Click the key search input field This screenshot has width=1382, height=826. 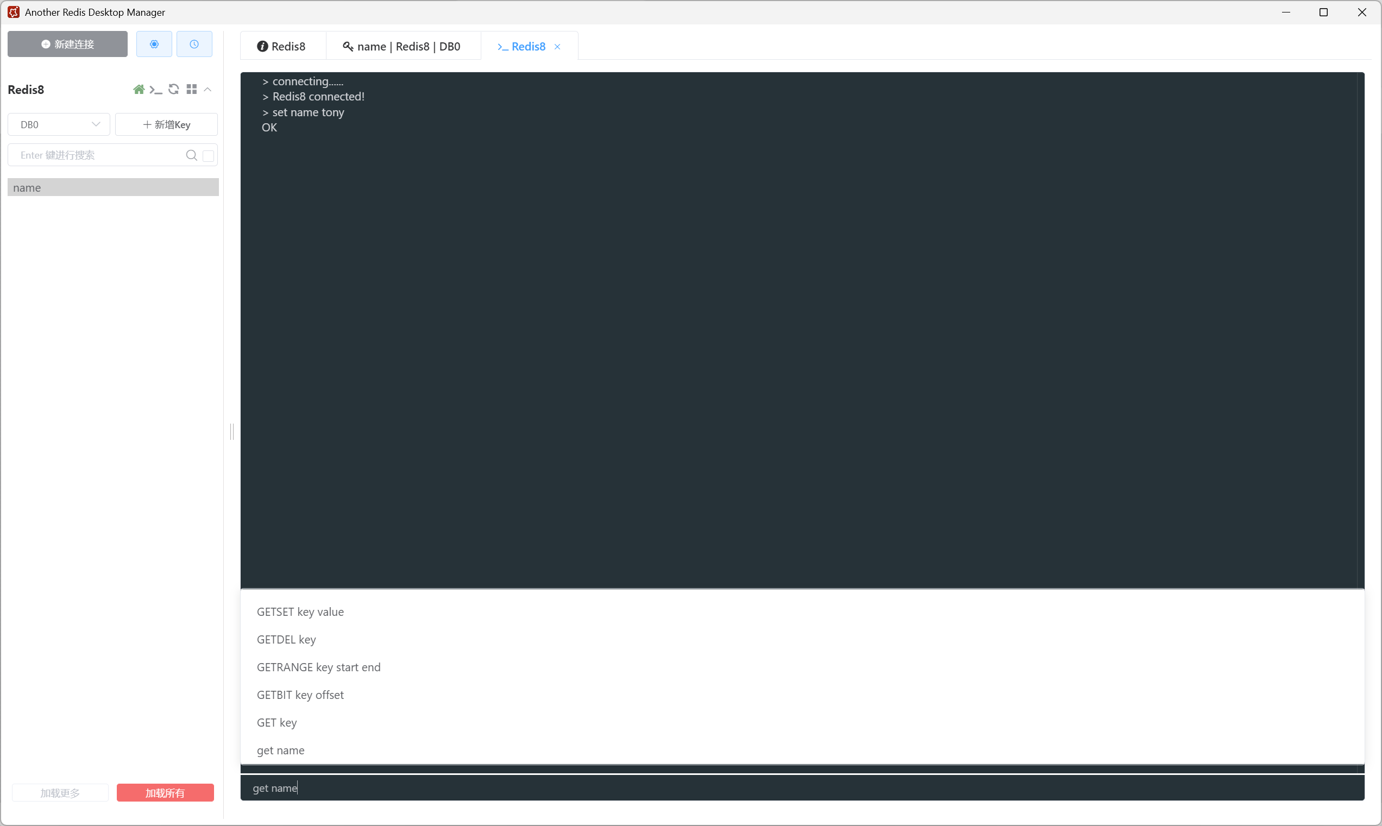pyautogui.click(x=97, y=155)
